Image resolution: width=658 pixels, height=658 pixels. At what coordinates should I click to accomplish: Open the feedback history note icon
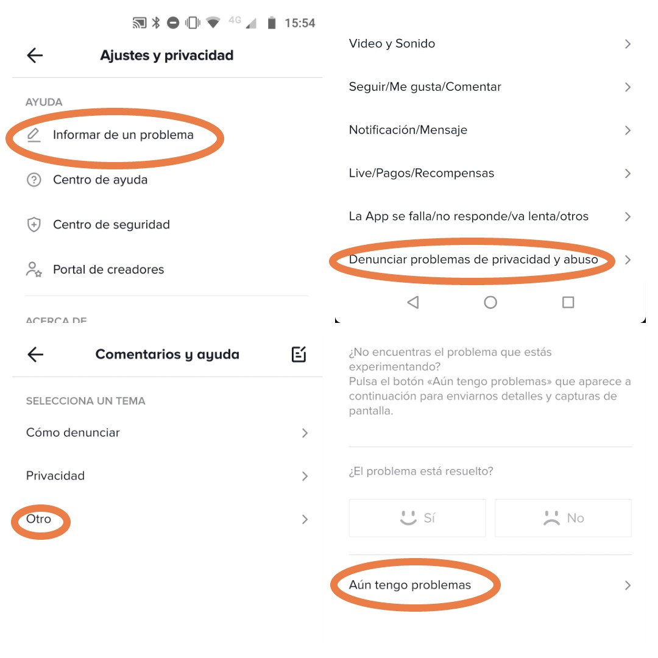pos(299,354)
